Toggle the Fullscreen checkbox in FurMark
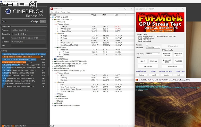201x127 pixels. click(147, 45)
